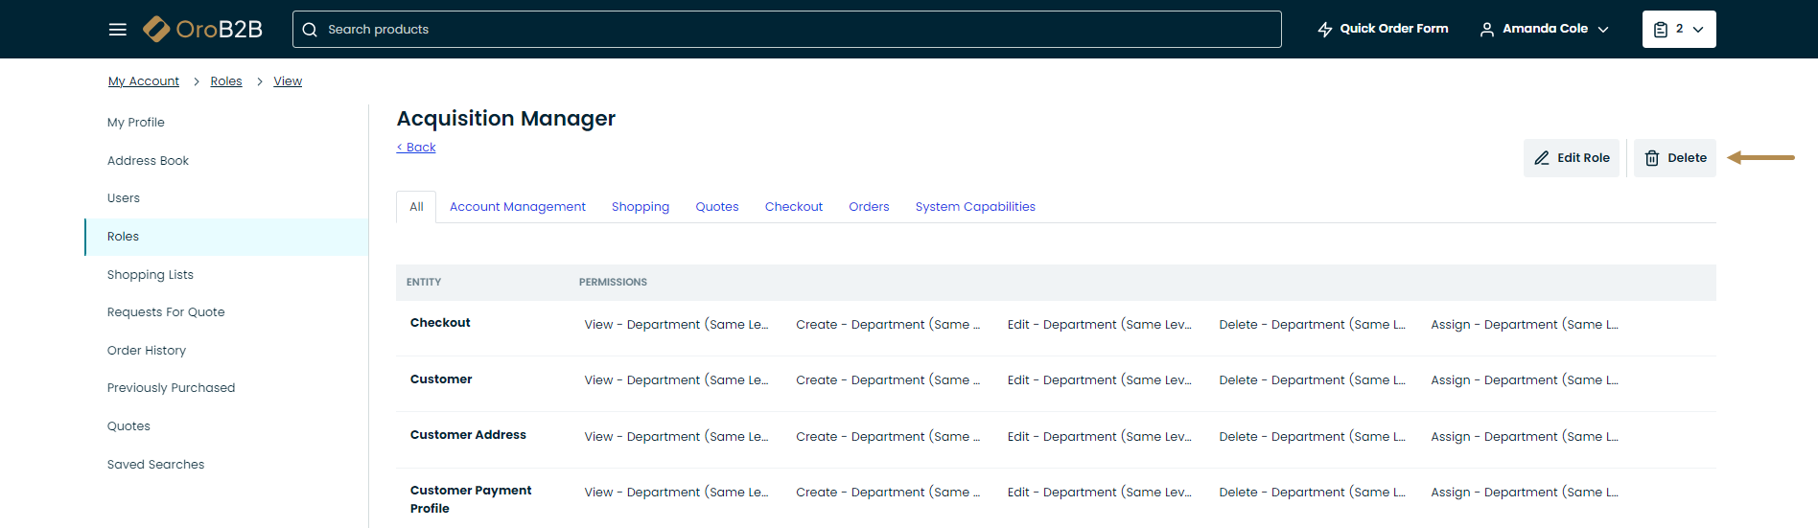1818x528 pixels.
Task: Open the hamburger main menu
Action: [118, 30]
